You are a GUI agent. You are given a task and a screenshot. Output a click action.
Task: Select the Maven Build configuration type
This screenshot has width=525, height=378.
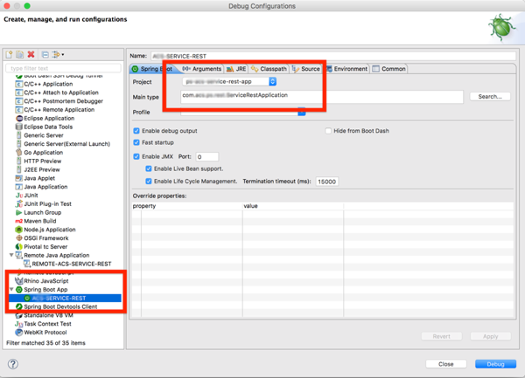40,221
